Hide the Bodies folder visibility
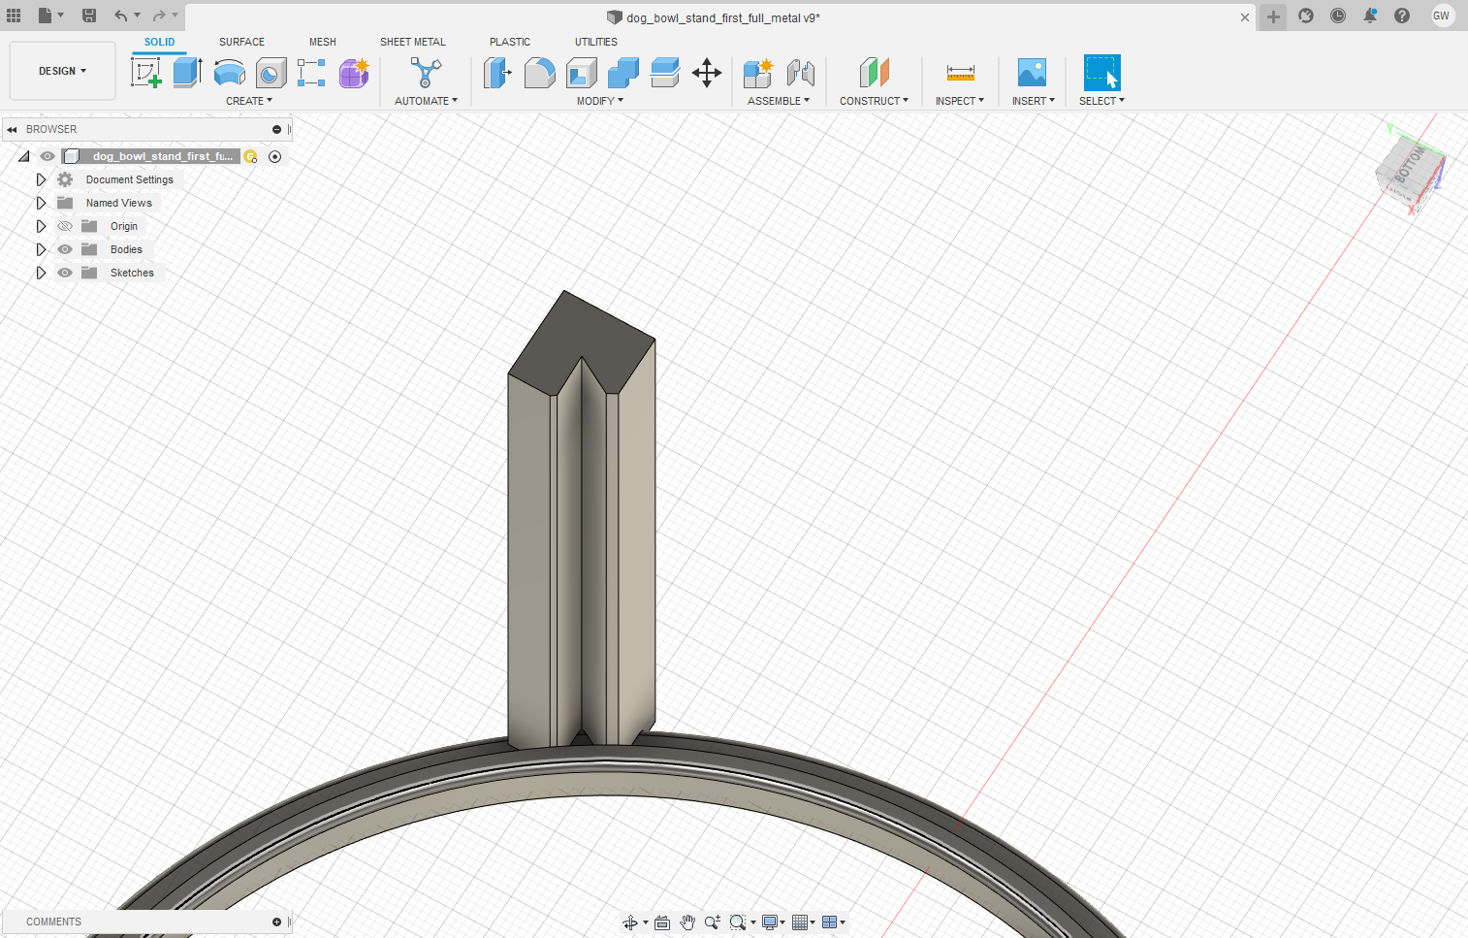Viewport: 1468px width, 938px height. pyautogui.click(x=65, y=249)
